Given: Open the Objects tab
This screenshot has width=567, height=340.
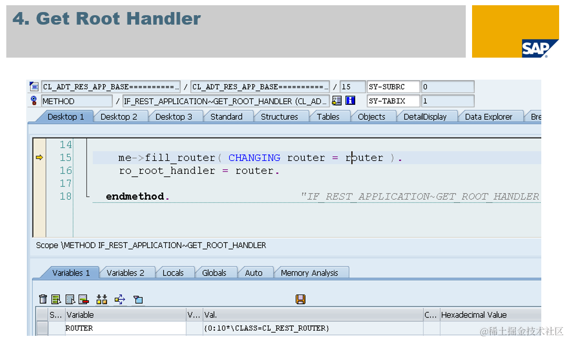Looking at the screenshot, I should click(371, 117).
